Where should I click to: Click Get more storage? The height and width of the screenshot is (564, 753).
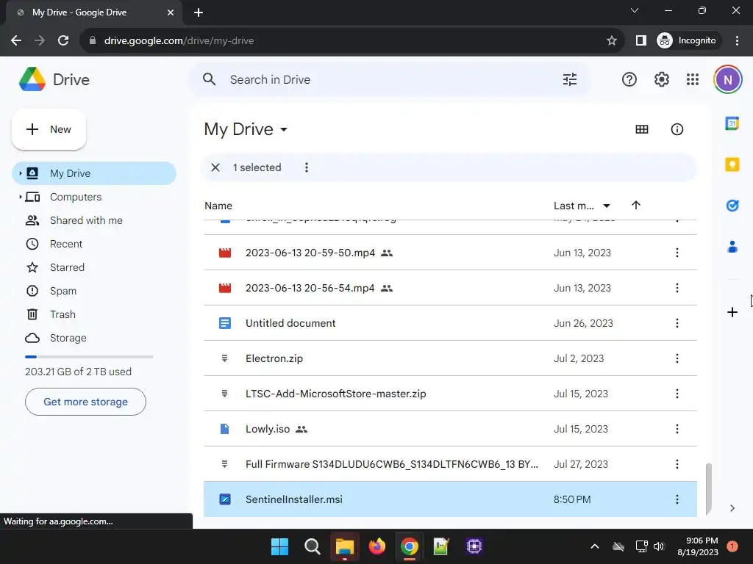pyautogui.click(x=85, y=402)
